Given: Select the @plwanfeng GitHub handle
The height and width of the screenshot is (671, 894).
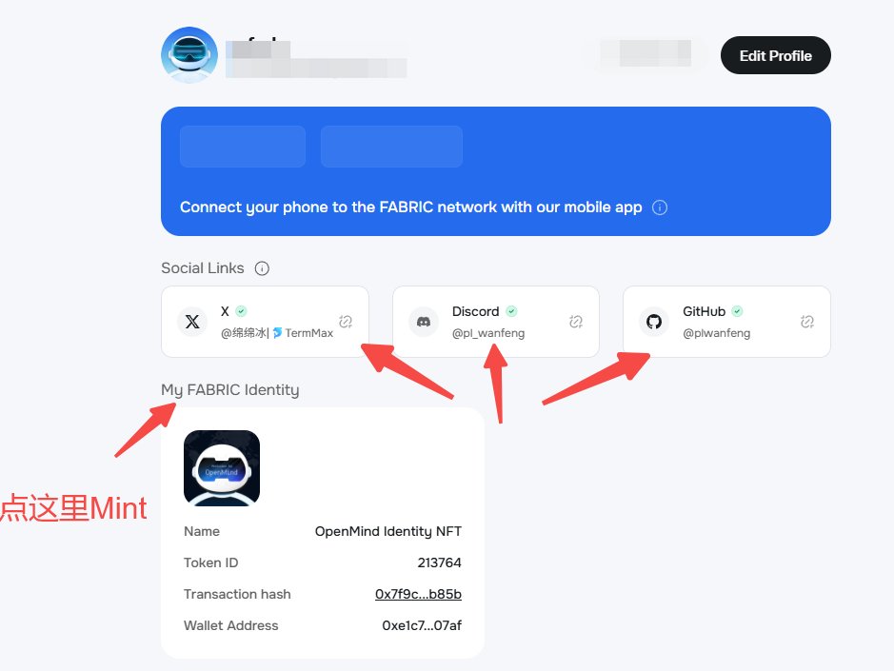Looking at the screenshot, I should click(x=717, y=333).
